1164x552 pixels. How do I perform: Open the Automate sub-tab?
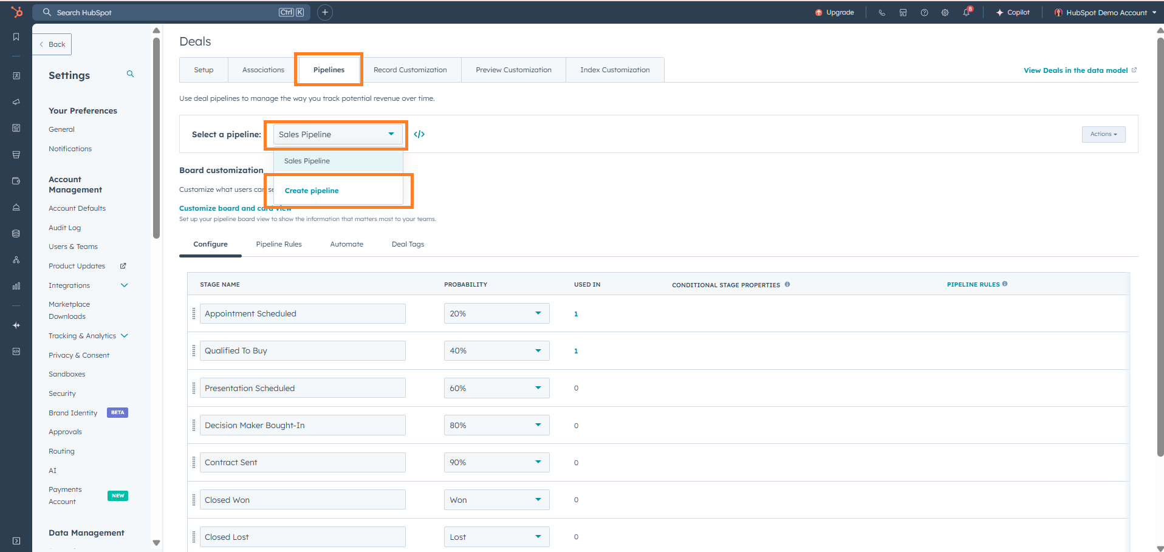coord(346,244)
